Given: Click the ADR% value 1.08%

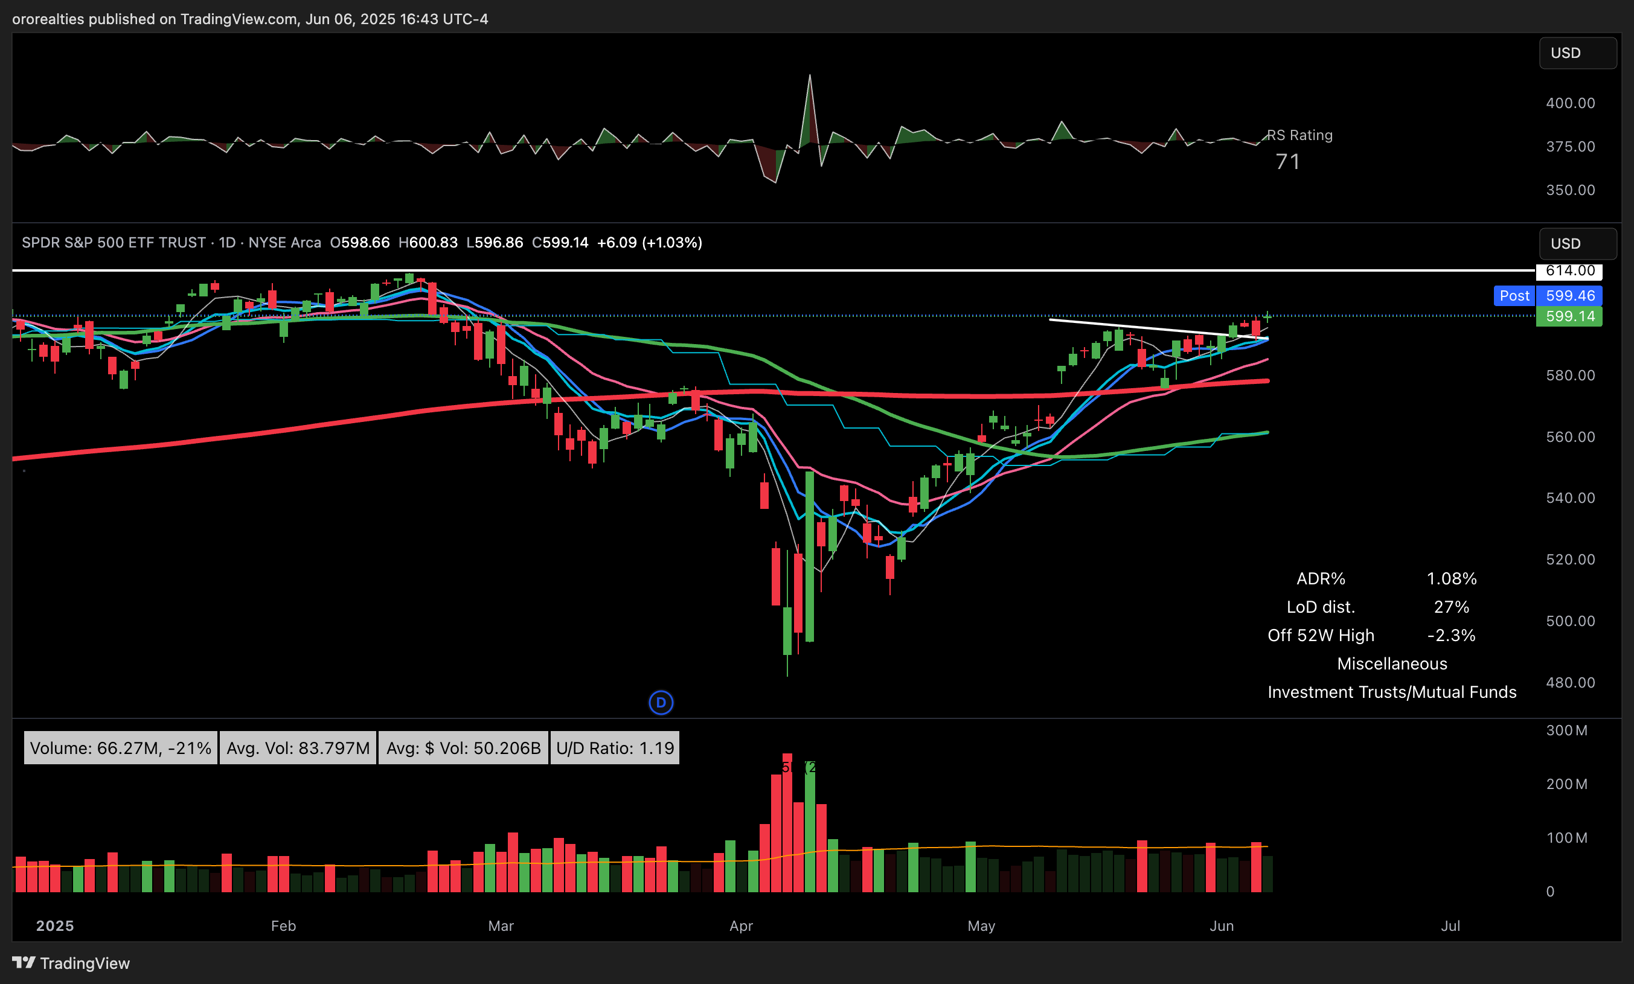Looking at the screenshot, I should [x=1451, y=579].
